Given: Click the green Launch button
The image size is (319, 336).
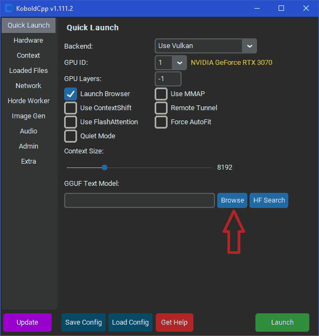Looking at the screenshot, I should (x=282, y=322).
